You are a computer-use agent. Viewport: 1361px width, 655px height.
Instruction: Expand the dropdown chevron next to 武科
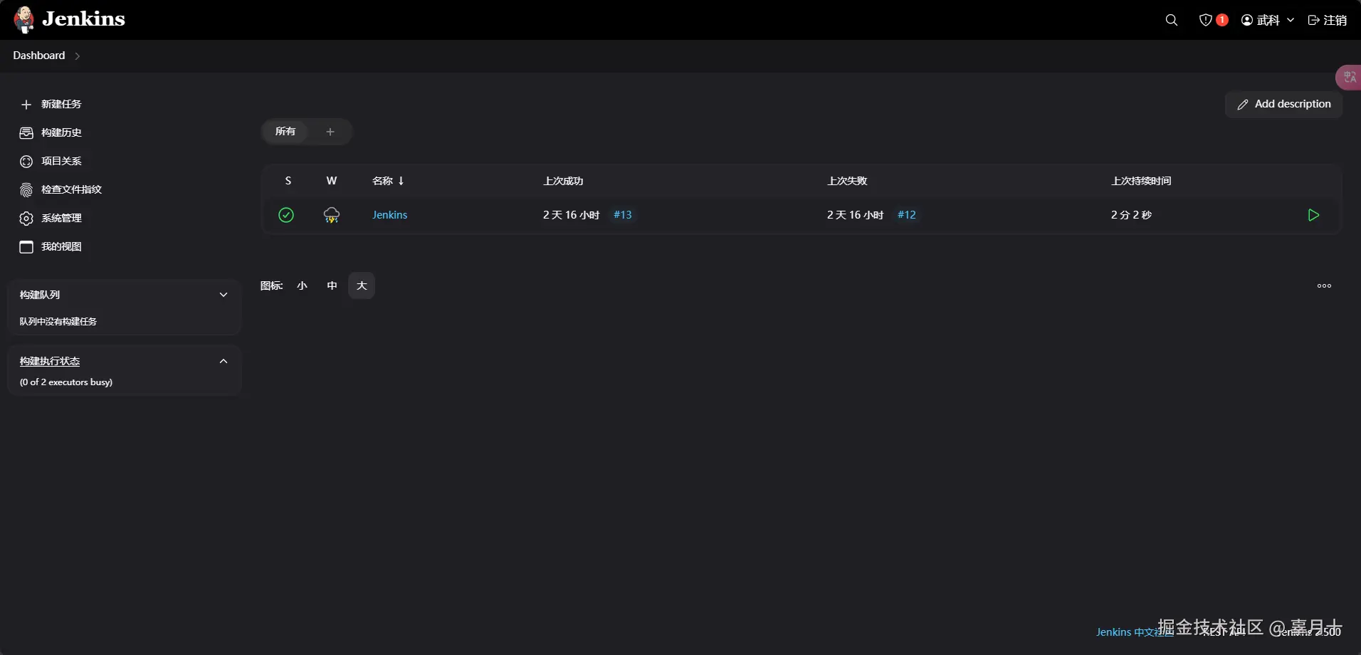click(1290, 20)
